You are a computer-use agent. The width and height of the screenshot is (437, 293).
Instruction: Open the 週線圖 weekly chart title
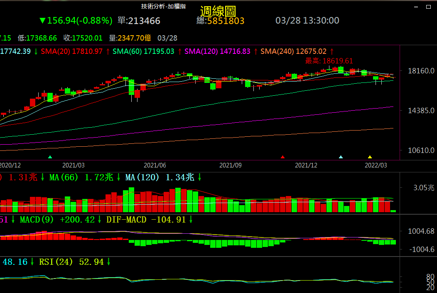218,11
